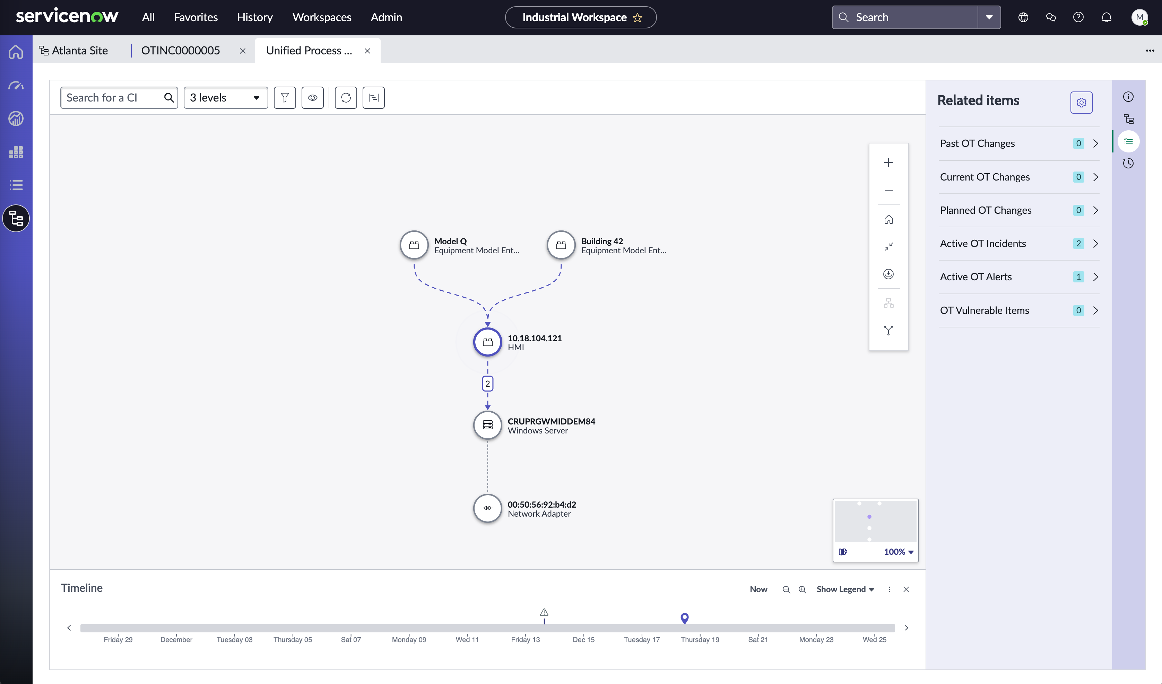The height and width of the screenshot is (684, 1162).
Task: Open the help question mark icon
Action: tap(1078, 17)
